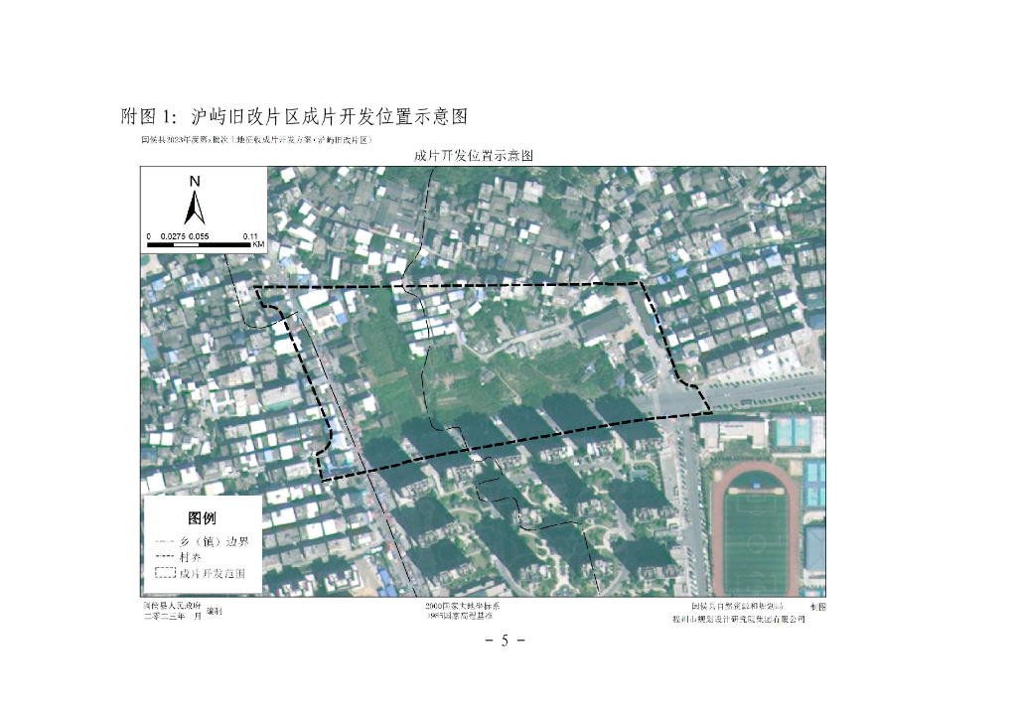Click the small subtitle line under the title

(257, 139)
